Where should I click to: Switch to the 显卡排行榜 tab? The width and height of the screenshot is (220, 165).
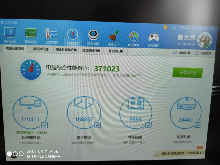click(116, 51)
